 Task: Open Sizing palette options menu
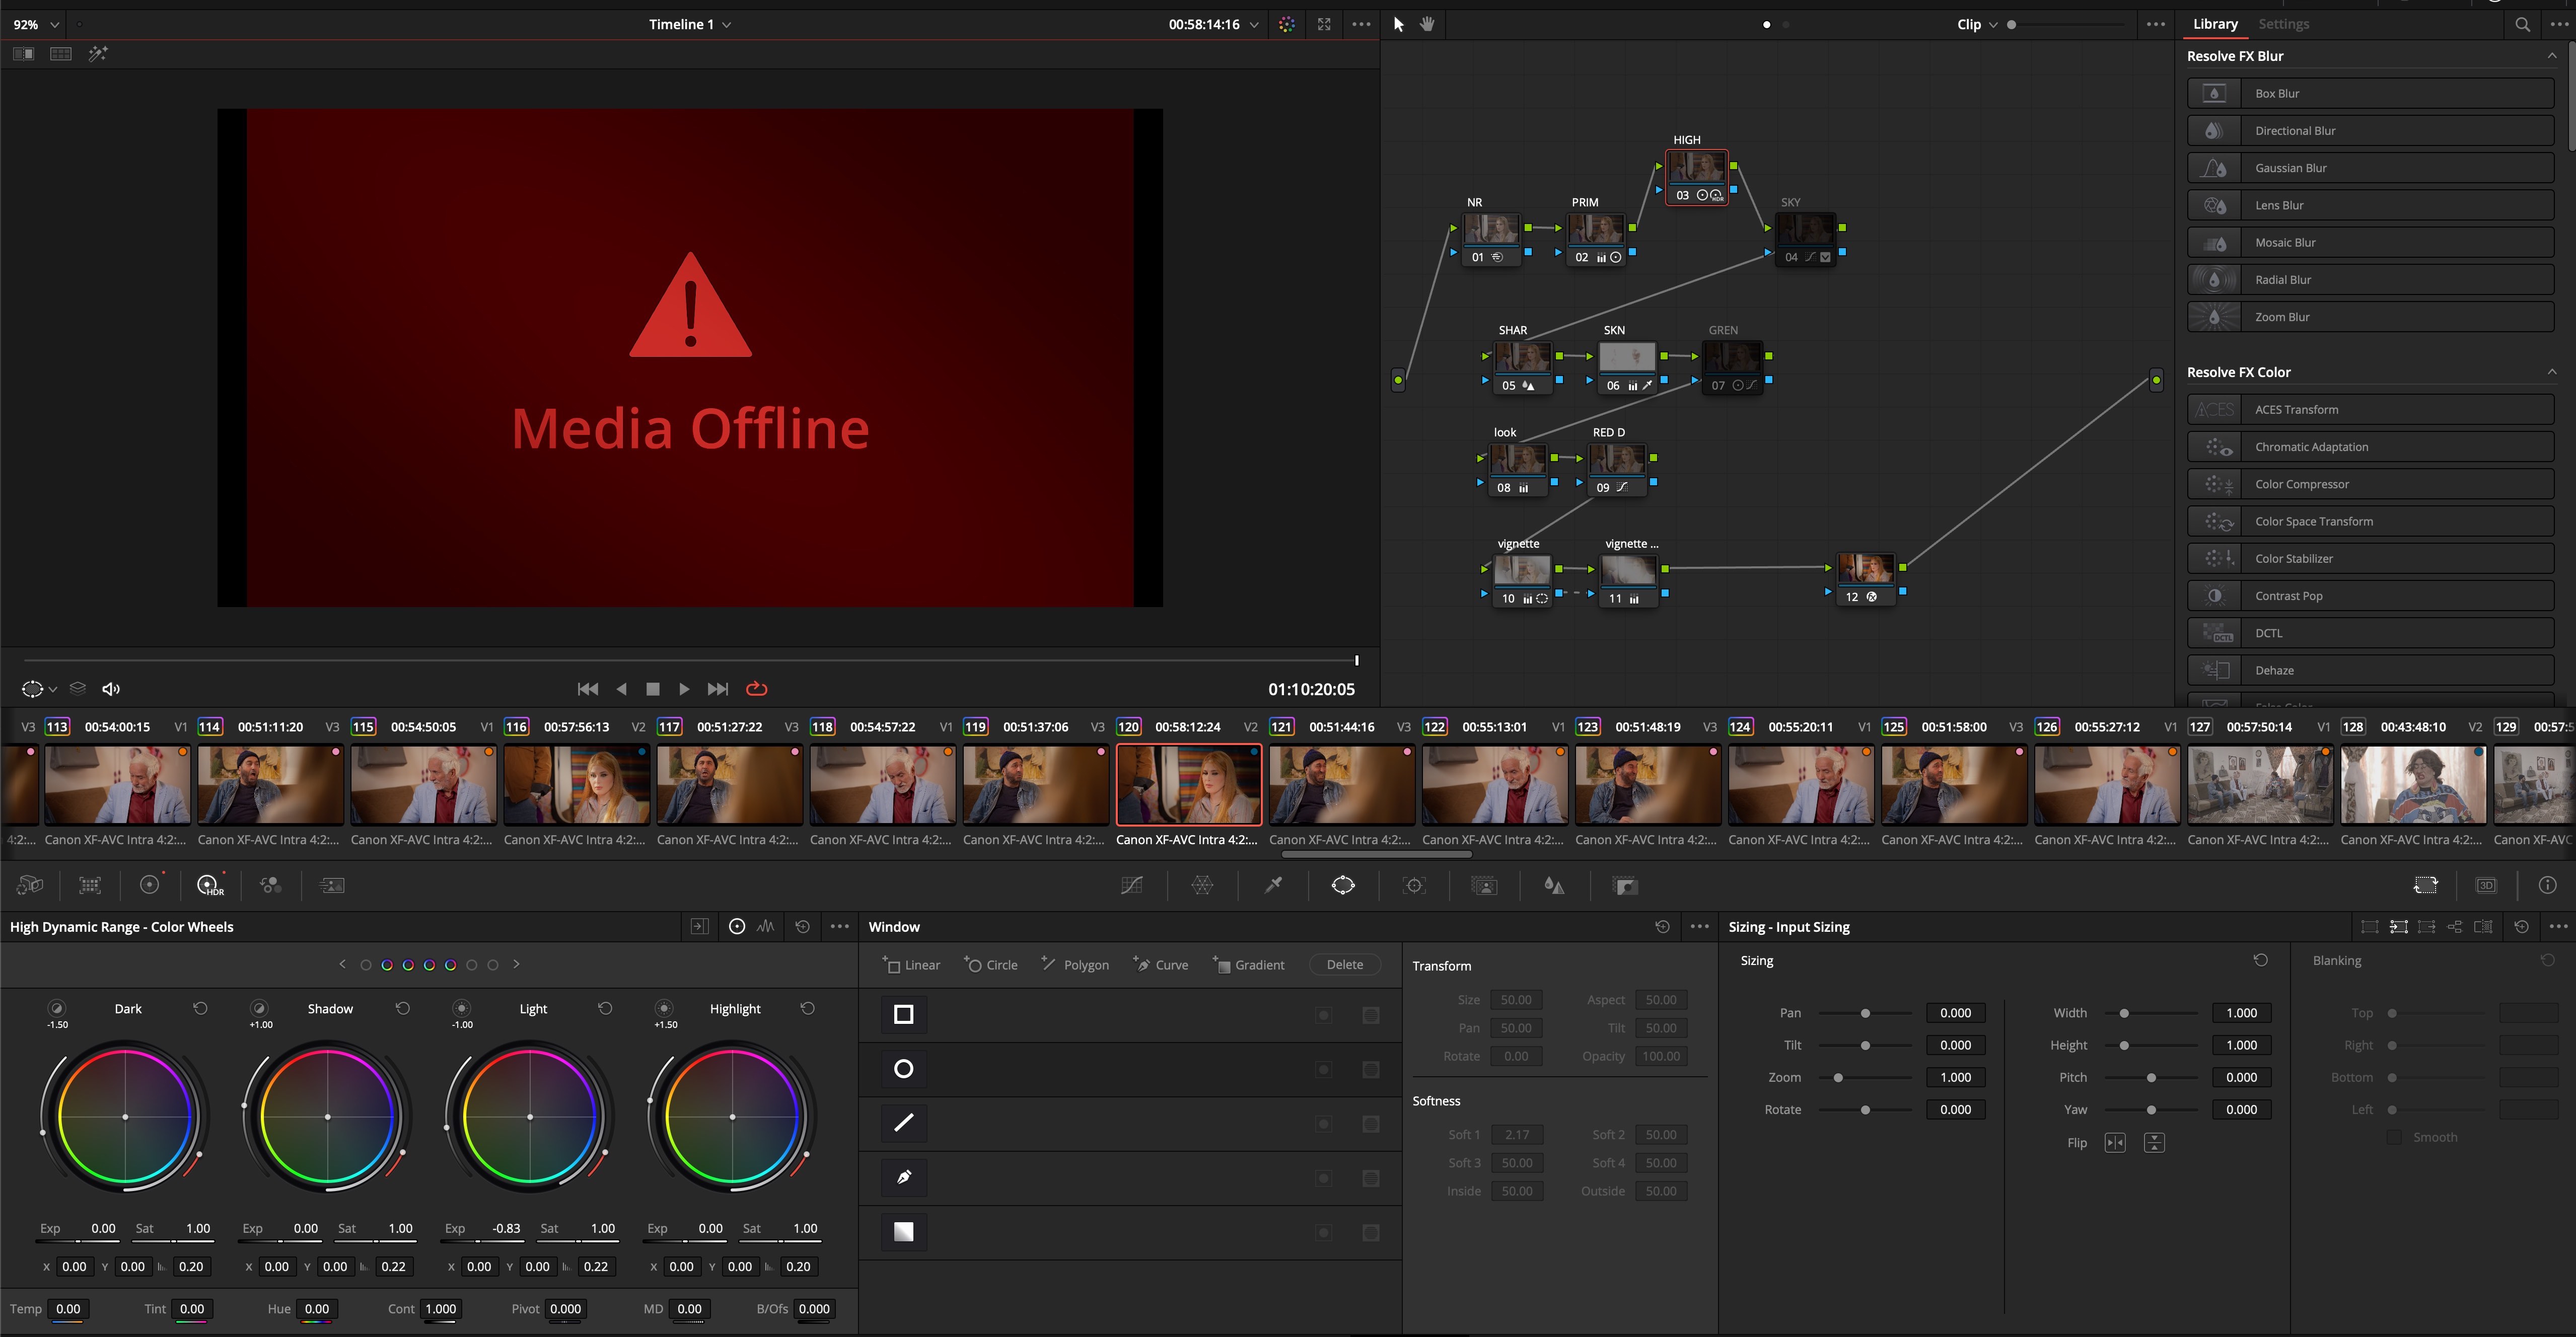coord(2558,926)
